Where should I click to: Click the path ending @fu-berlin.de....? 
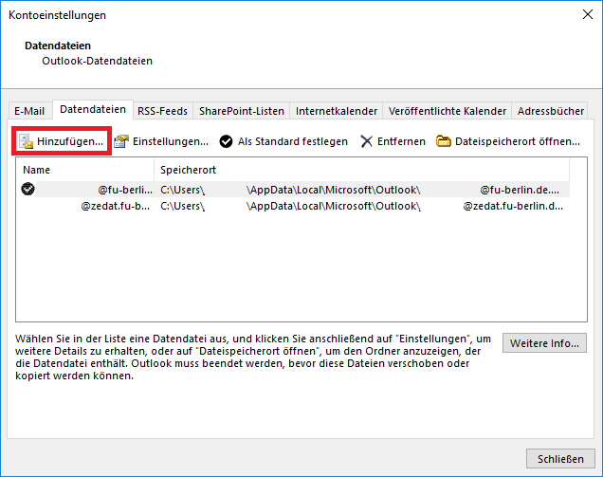(360, 190)
